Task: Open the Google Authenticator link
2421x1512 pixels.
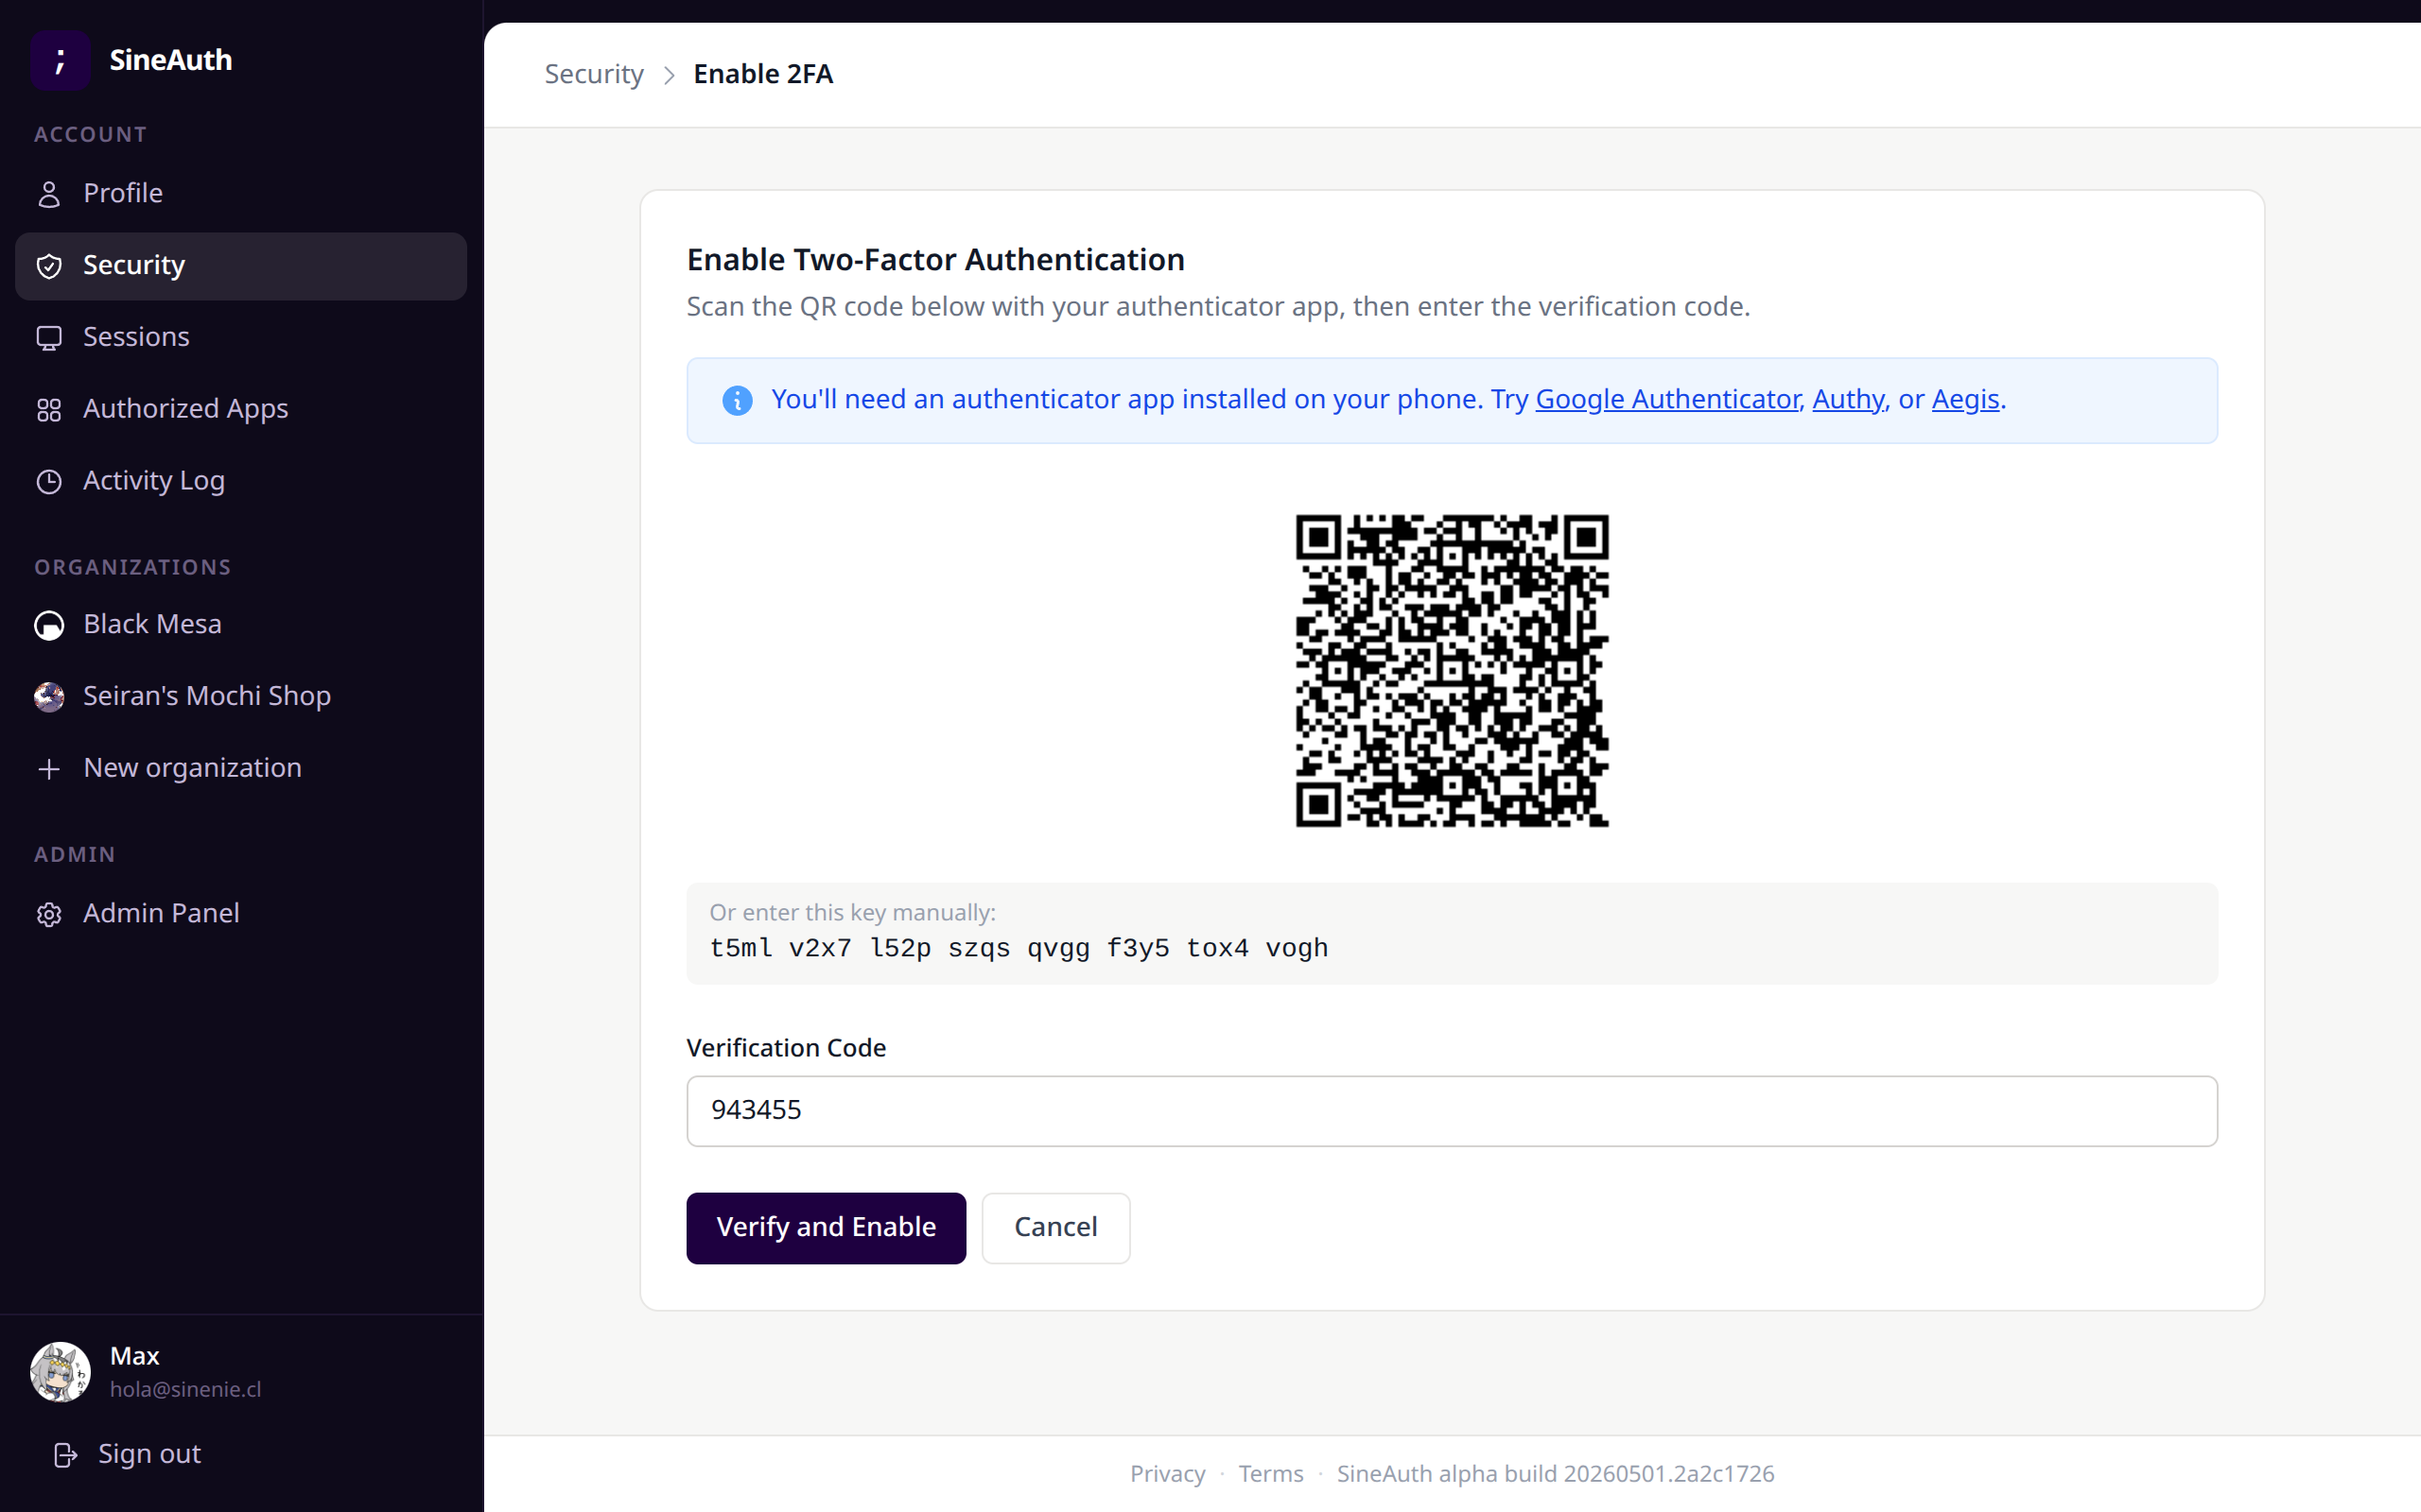Action: click(x=1667, y=400)
